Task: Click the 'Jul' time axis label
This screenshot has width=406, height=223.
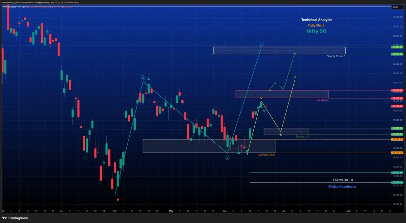Action: [283, 211]
